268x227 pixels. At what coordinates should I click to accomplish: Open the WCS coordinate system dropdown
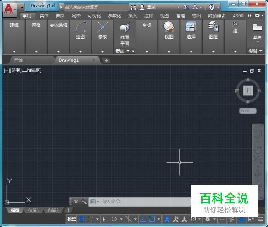click(x=247, y=111)
